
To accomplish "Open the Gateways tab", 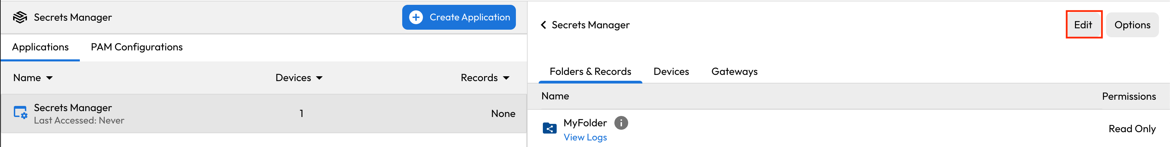I will point(734,72).
